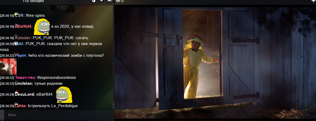Click the text 'я из 2020, у нас ковид'

click(x=72, y=27)
